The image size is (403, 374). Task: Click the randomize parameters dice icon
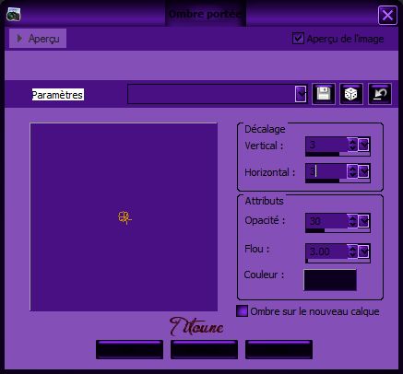click(x=351, y=94)
